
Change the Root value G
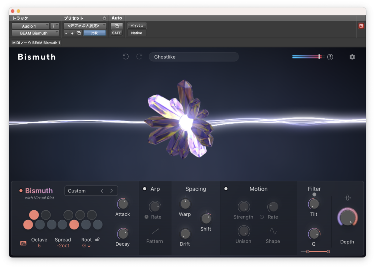click(x=86, y=246)
